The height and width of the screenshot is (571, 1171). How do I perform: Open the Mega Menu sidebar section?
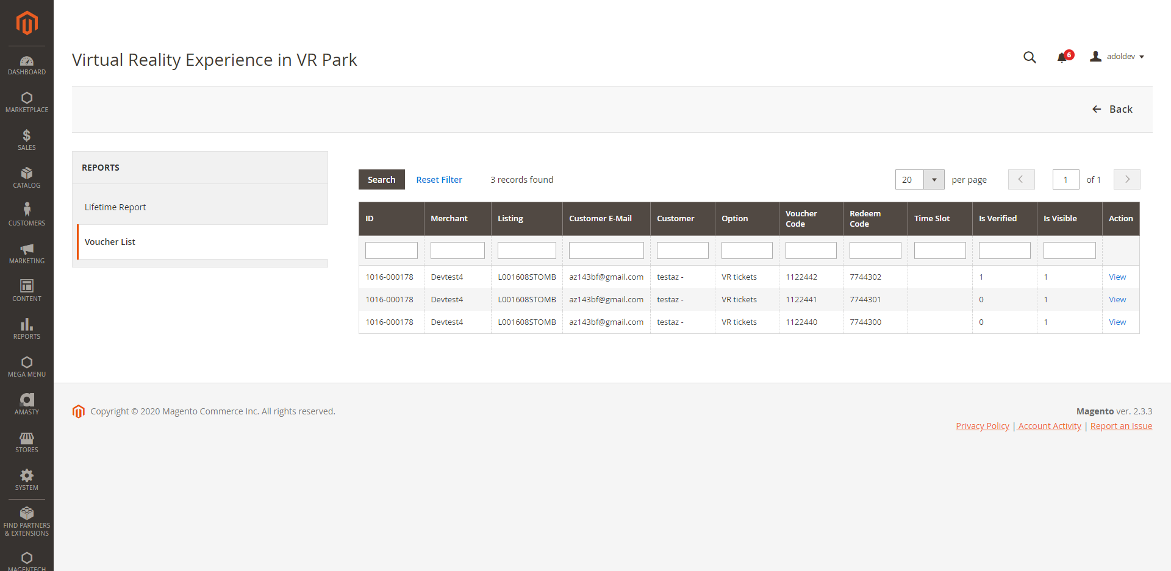(27, 367)
